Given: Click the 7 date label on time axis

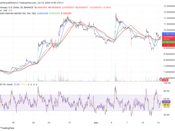Looking at the screenshot, I should [127, 123].
